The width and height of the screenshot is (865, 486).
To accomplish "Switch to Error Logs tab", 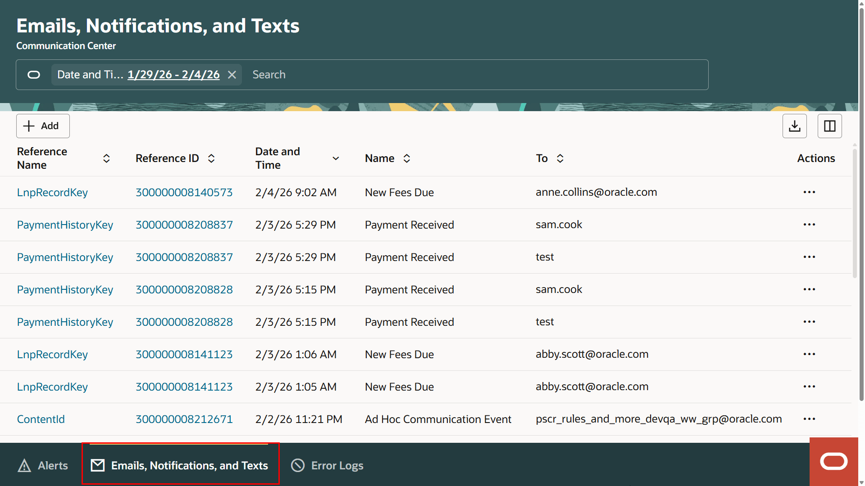I will click(328, 466).
